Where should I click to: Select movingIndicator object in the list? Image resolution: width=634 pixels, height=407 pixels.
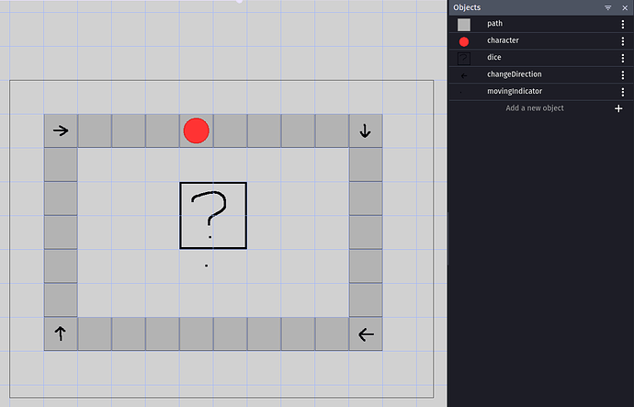pos(514,91)
